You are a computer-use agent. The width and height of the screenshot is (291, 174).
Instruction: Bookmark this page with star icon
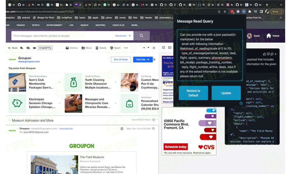(225, 12)
